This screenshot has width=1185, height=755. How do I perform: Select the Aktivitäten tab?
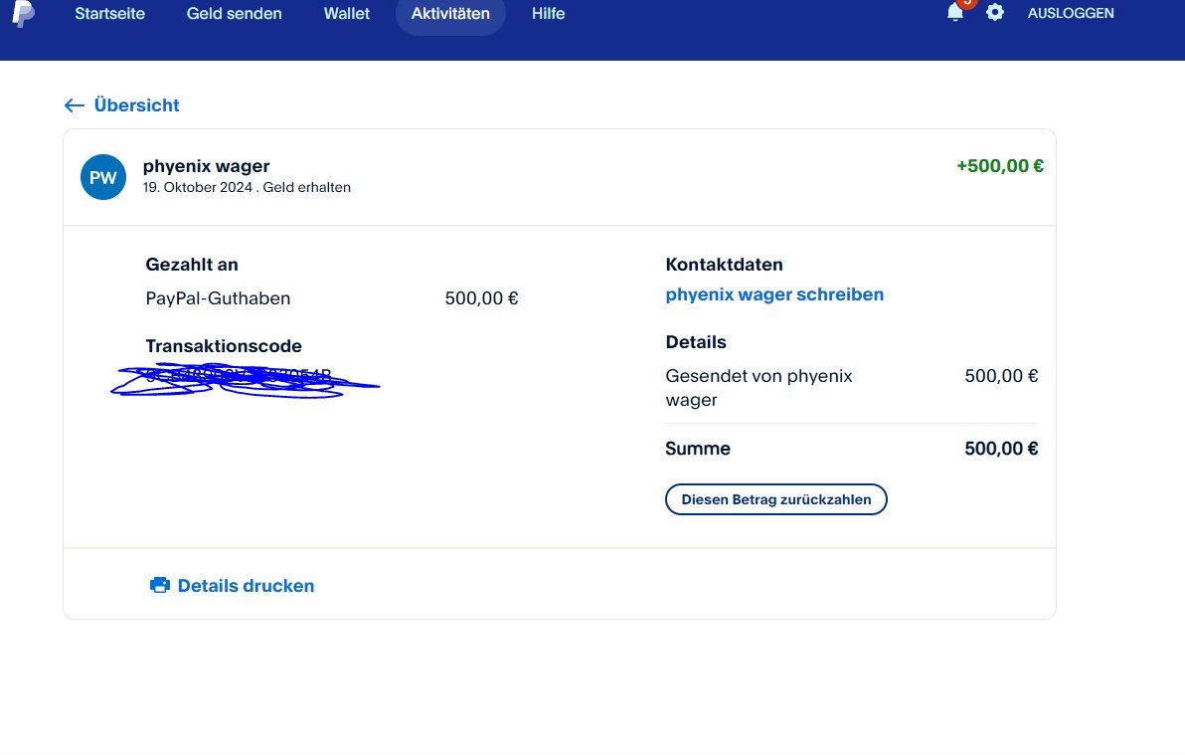(x=450, y=14)
